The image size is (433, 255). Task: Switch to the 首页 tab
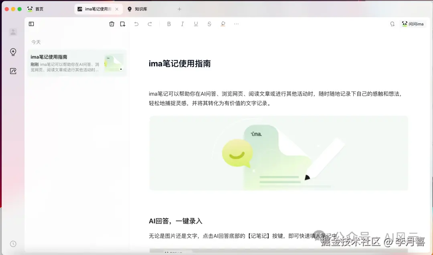[39, 8]
